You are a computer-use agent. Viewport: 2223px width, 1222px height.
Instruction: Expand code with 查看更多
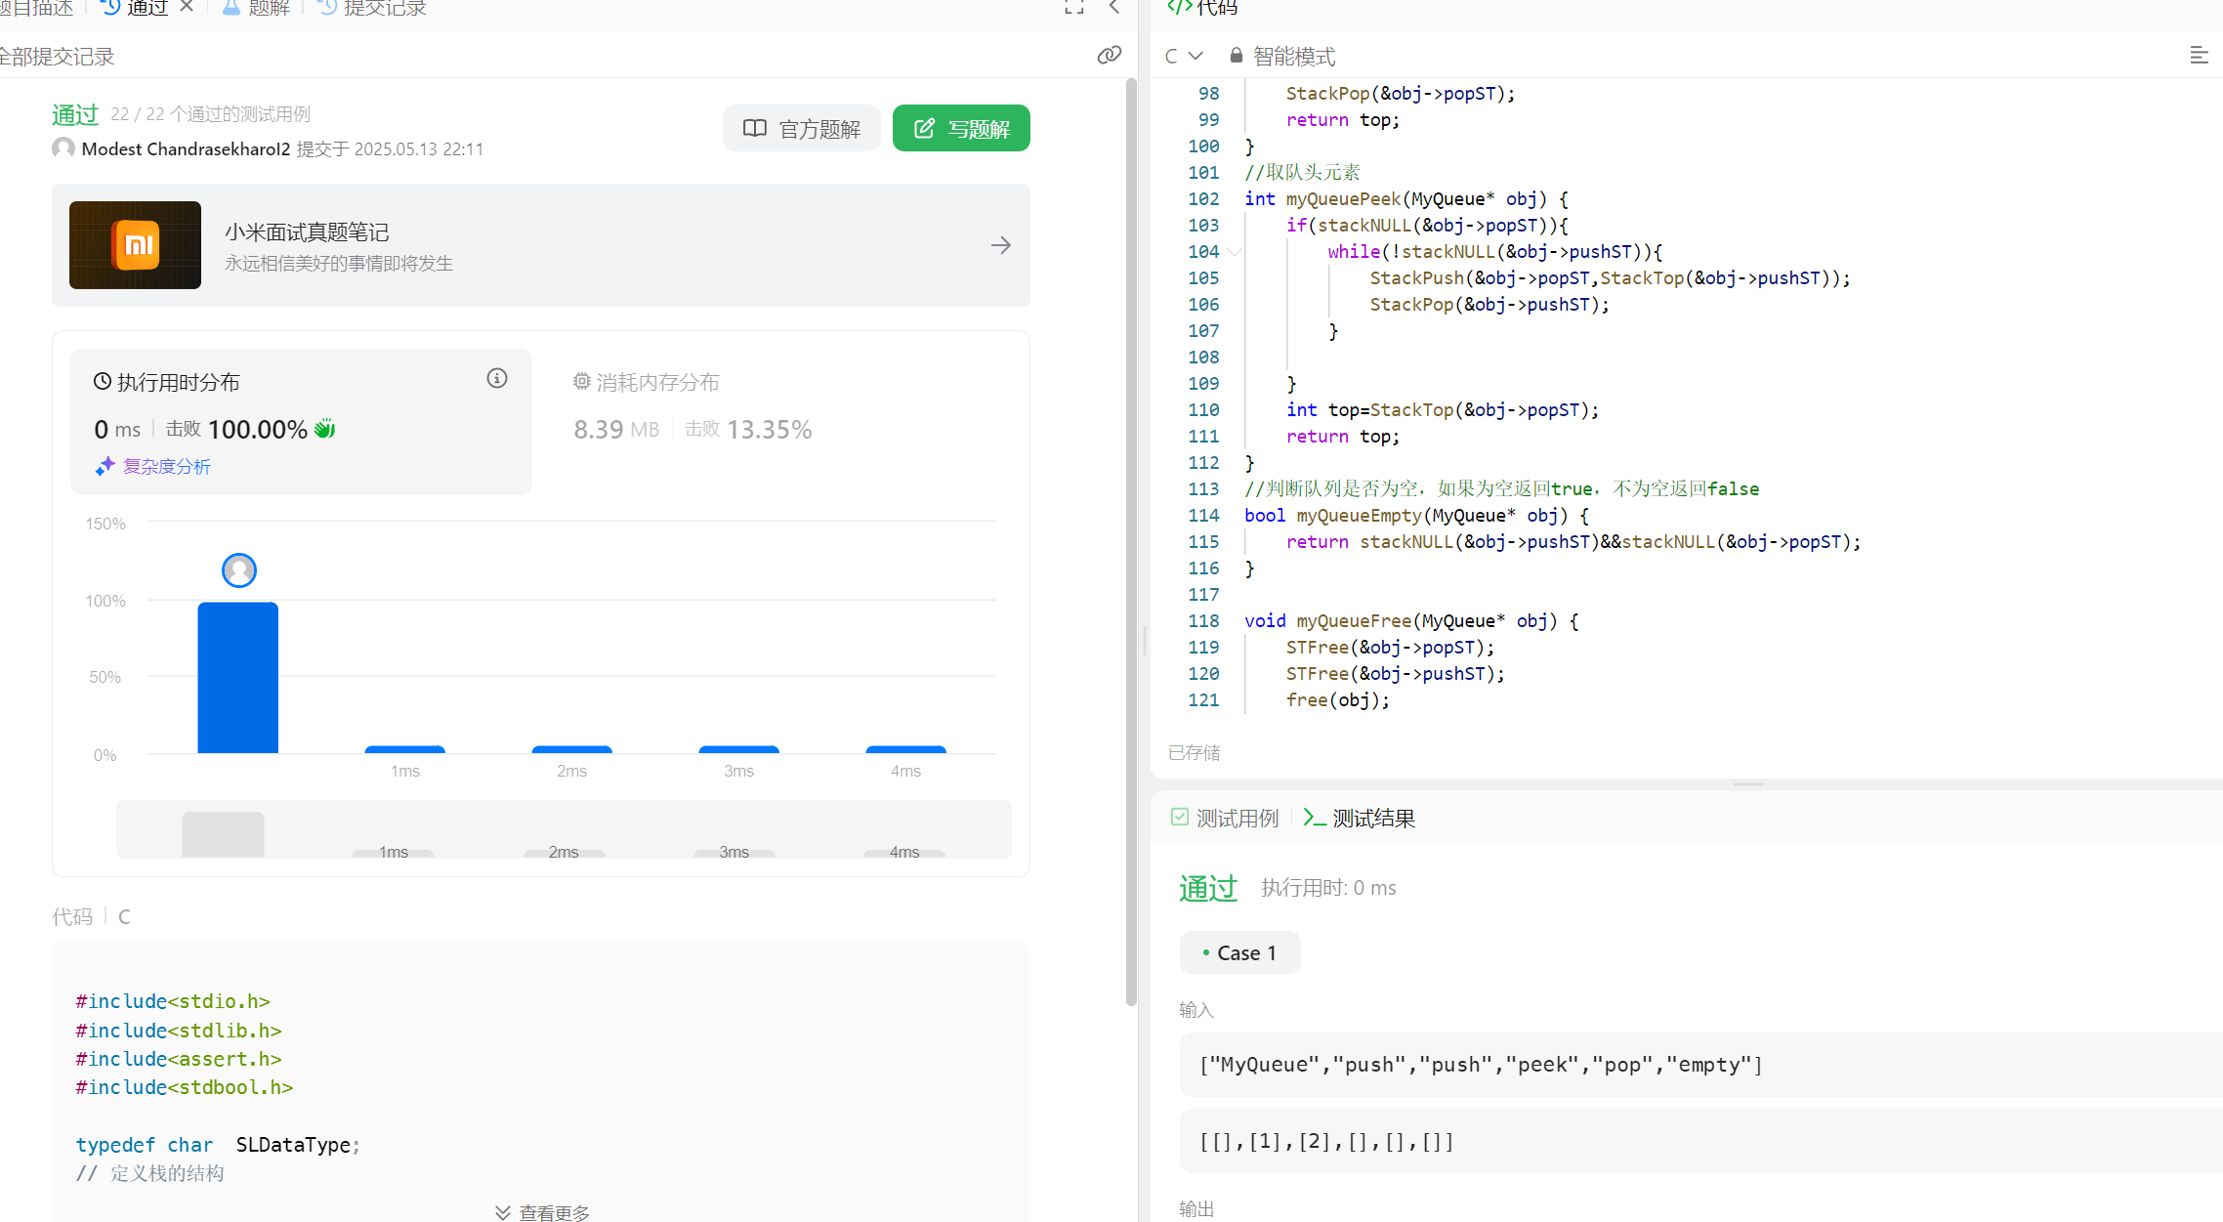pos(542,1211)
